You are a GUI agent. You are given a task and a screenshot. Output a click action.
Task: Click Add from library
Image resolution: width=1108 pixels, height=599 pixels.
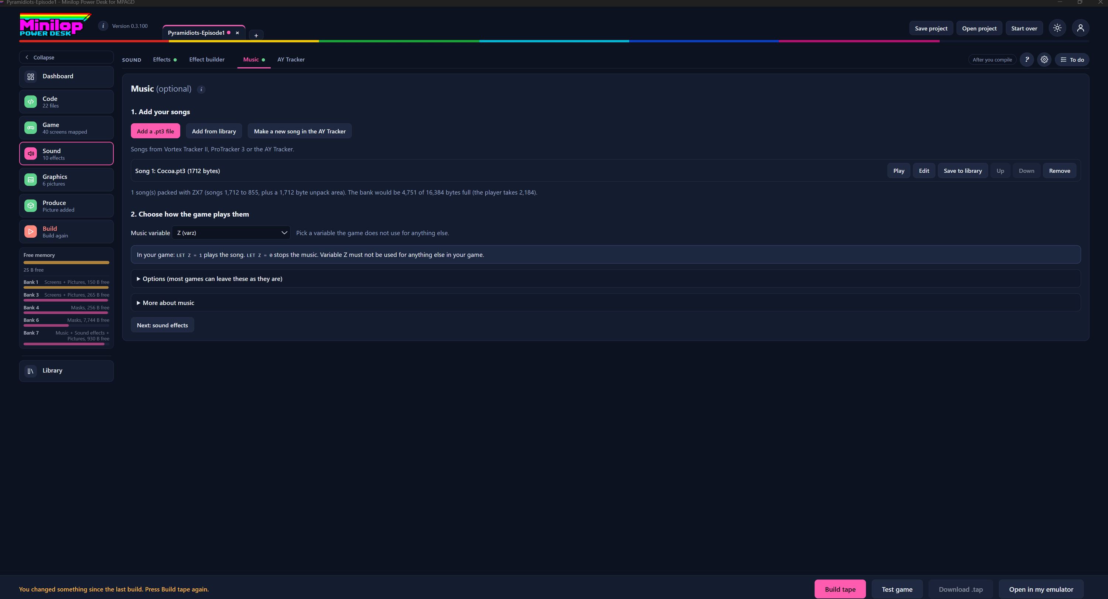point(214,131)
